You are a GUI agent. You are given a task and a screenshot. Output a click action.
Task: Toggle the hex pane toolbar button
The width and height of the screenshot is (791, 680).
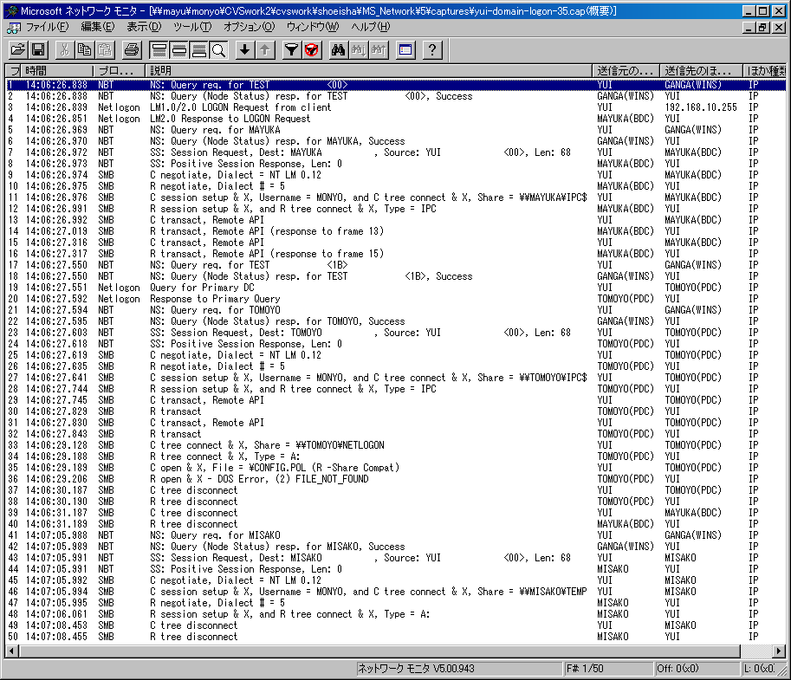coord(198,50)
